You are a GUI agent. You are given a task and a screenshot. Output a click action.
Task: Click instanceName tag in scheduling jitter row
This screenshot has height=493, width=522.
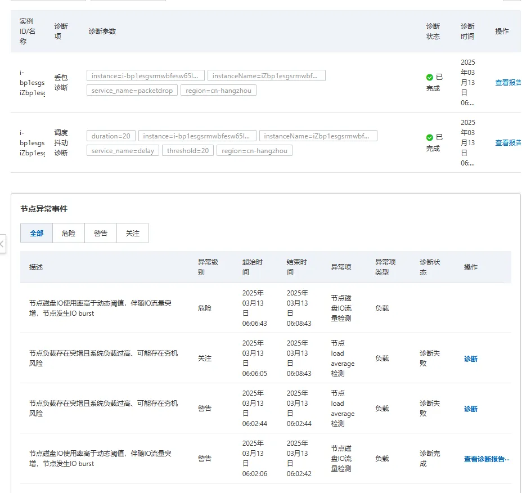pos(318,136)
